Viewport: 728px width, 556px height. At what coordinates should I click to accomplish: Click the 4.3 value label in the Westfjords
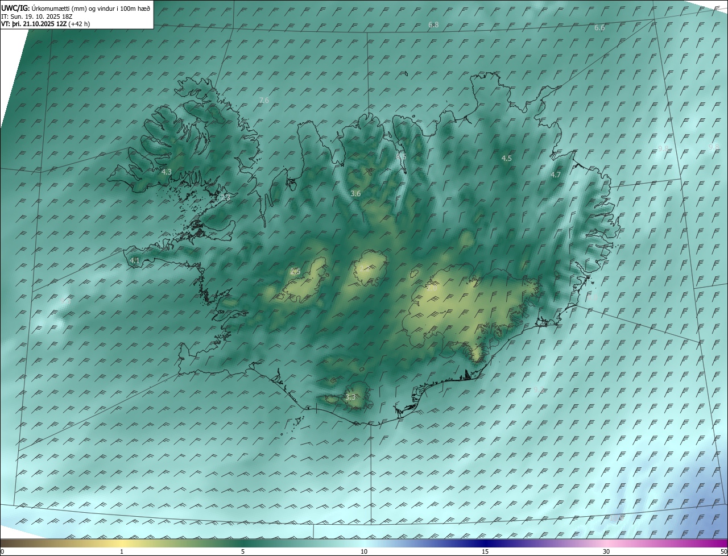(x=167, y=172)
